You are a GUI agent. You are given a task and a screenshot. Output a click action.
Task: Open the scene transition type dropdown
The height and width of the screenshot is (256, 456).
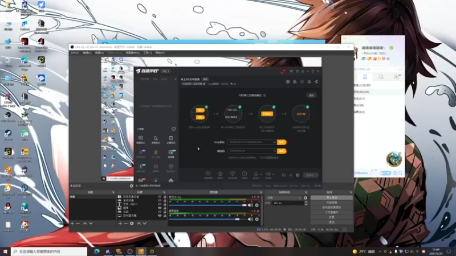coord(284,198)
